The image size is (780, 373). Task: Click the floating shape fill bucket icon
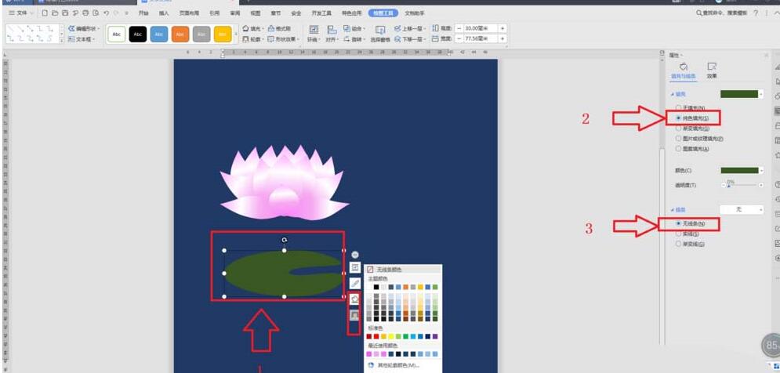pyautogui.click(x=354, y=299)
